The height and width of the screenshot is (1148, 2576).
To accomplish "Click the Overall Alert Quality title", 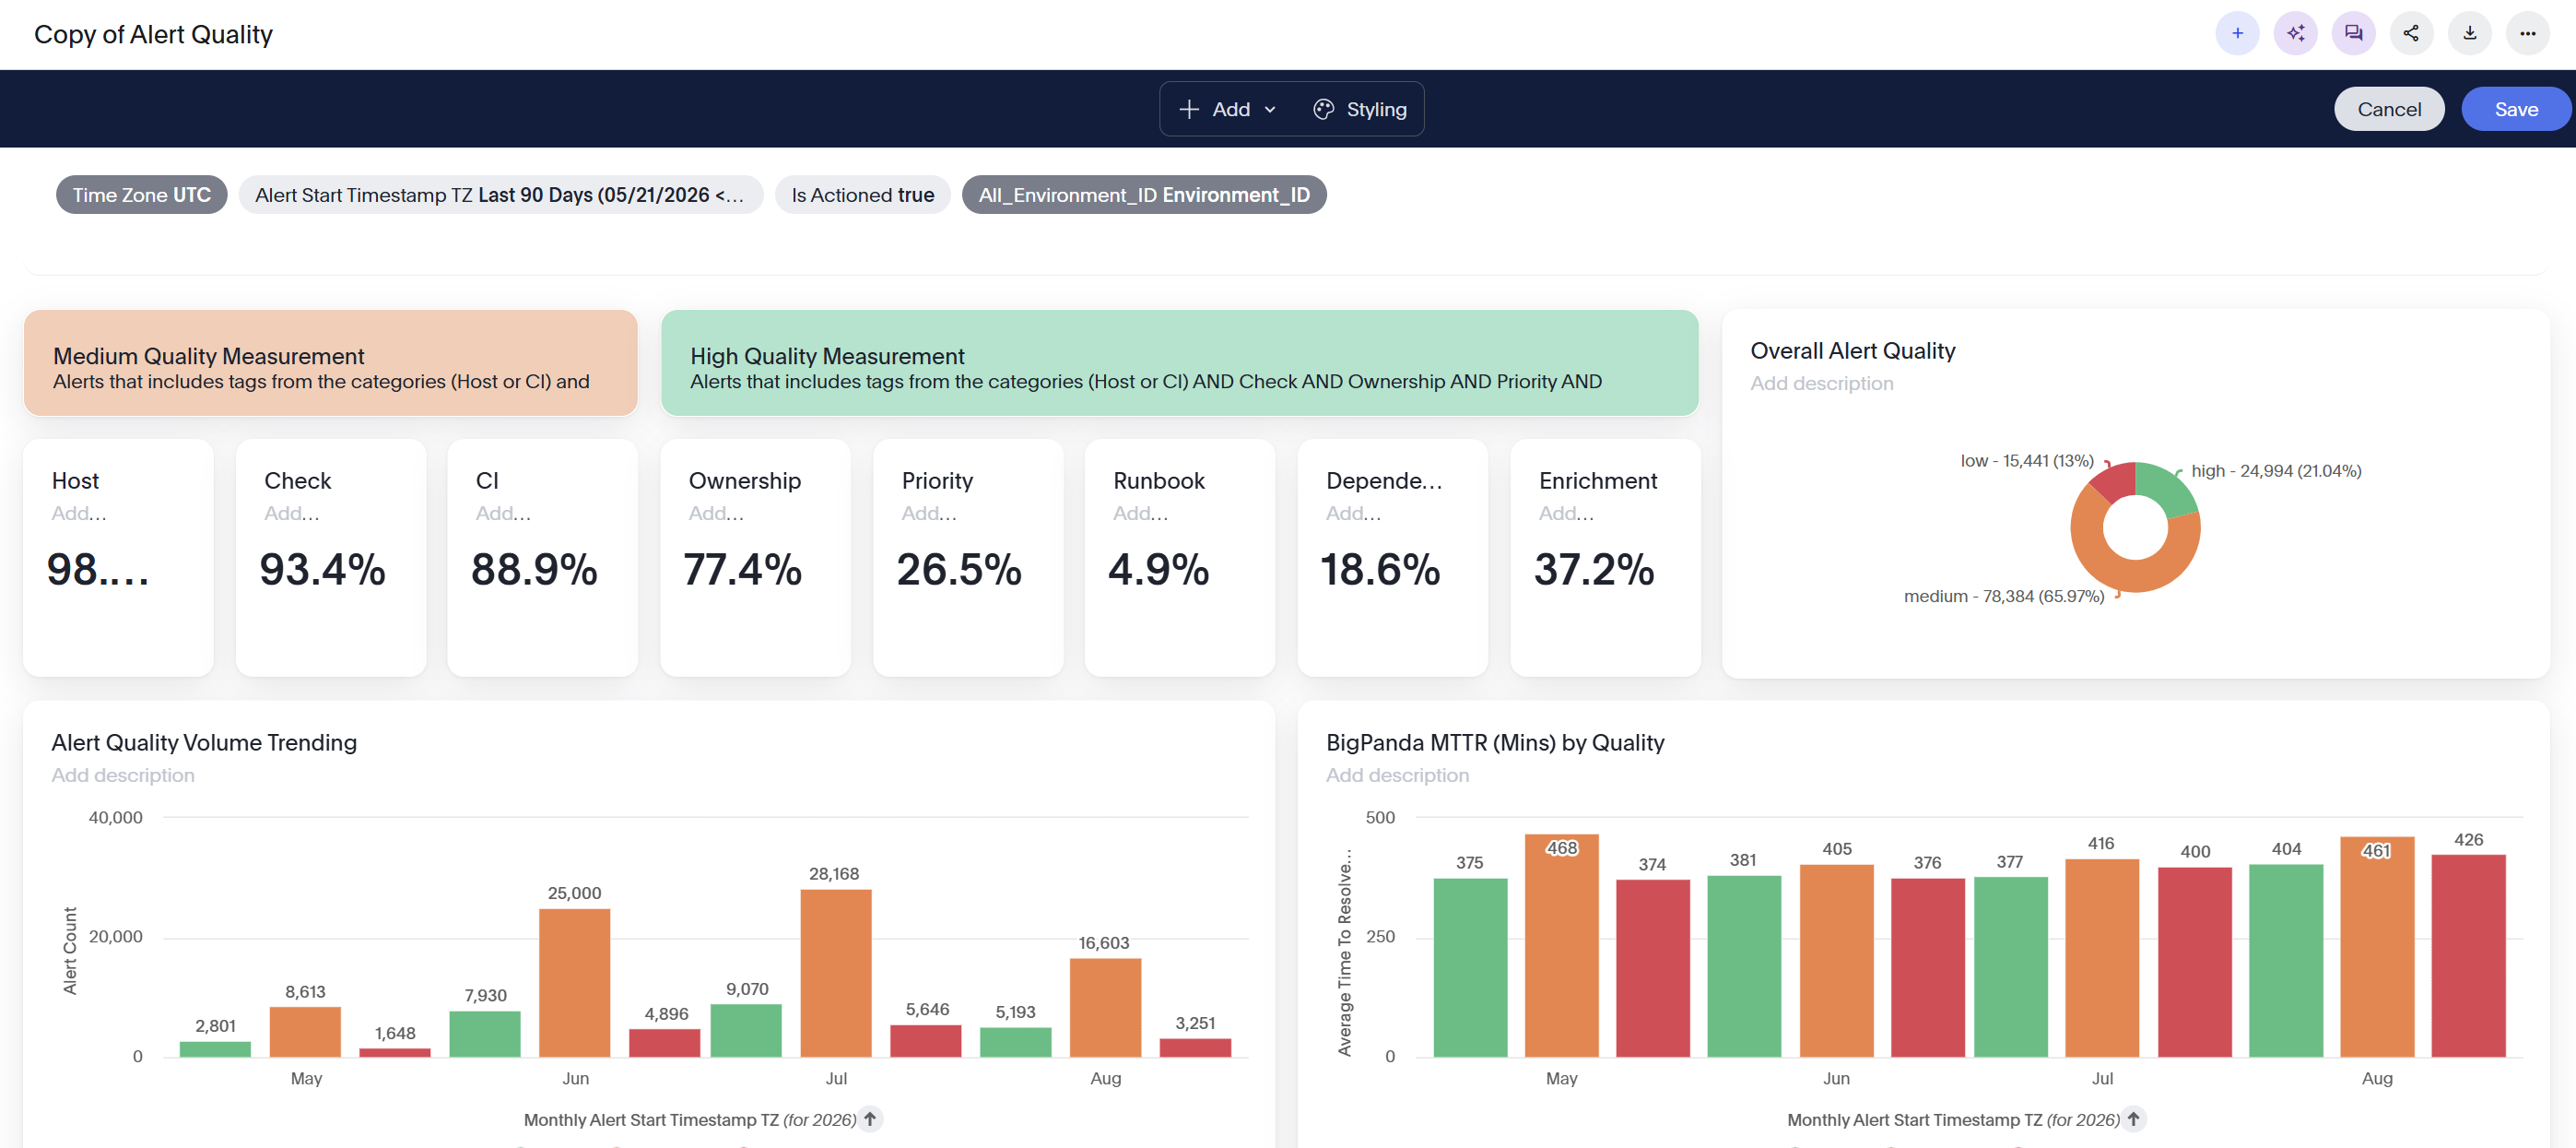I will coord(1852,351).
